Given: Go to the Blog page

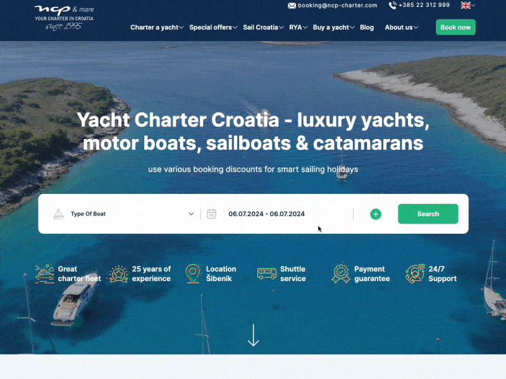Looking at the screenshot, I should 367,27.
